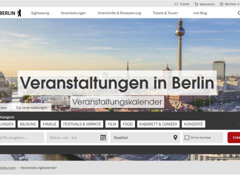The height and width of the screenshot is (180, 240).
Task: Click the Datum von - bis field
Action: [x=77, y=137]
